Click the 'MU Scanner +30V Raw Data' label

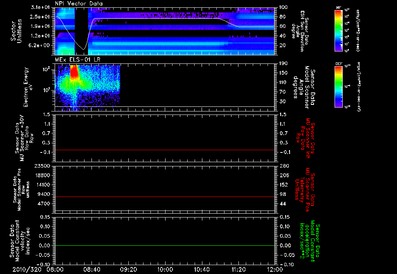(x=24, y=138)
